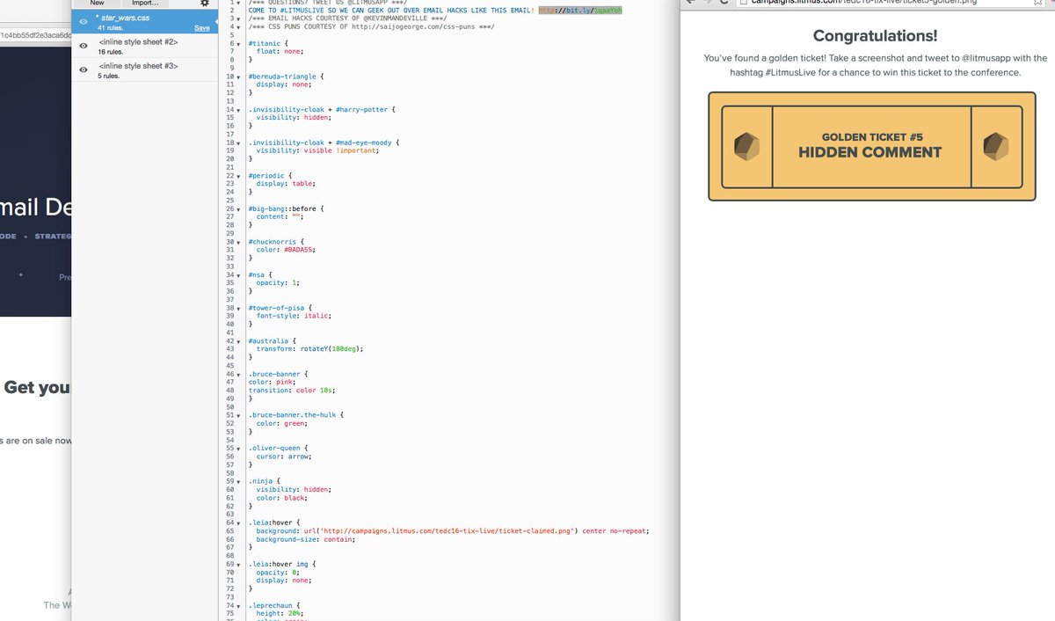
Task: Collapse the .bruce-banner rule at line 46
Action: tap(238, 374)
